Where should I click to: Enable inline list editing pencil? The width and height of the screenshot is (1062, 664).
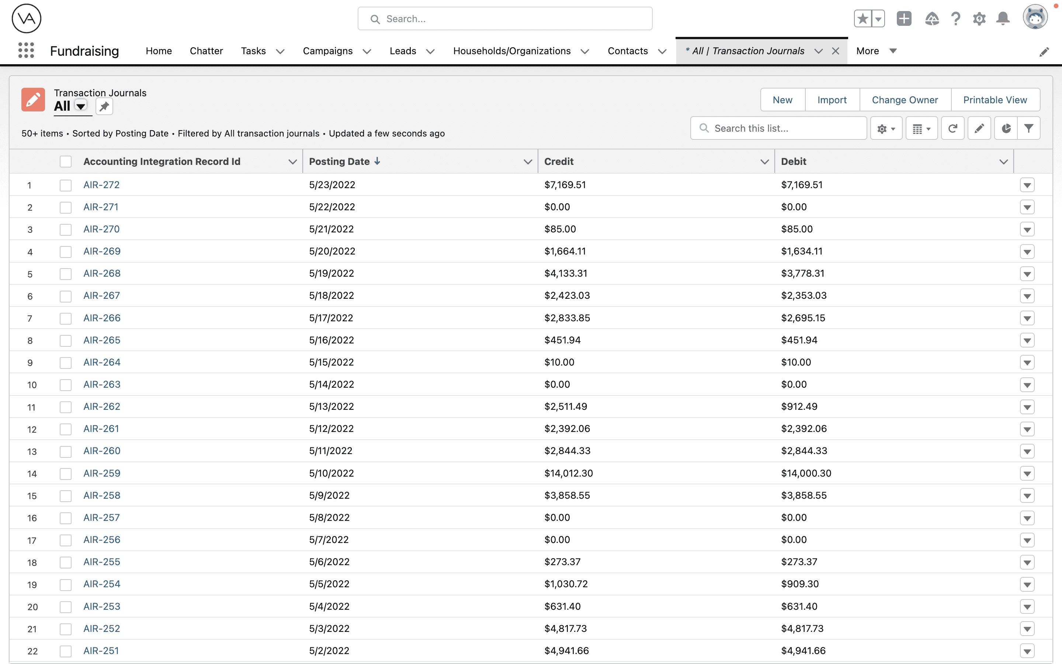coord(979,128)
